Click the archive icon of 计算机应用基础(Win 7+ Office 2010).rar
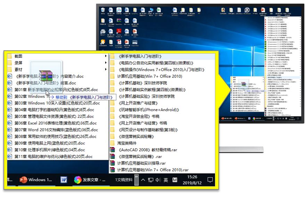 pyautogui.click(x=112, y=170)
